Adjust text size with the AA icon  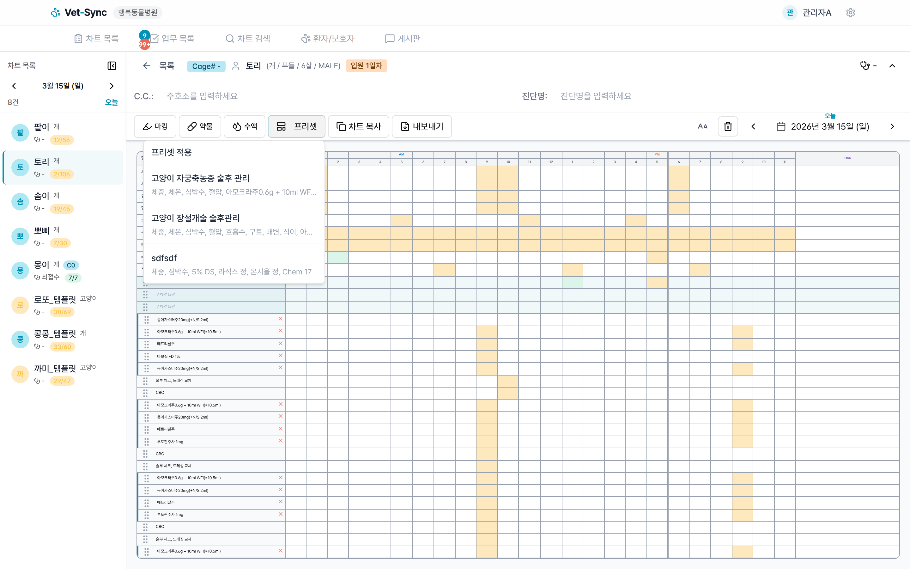tap(702, 126)
